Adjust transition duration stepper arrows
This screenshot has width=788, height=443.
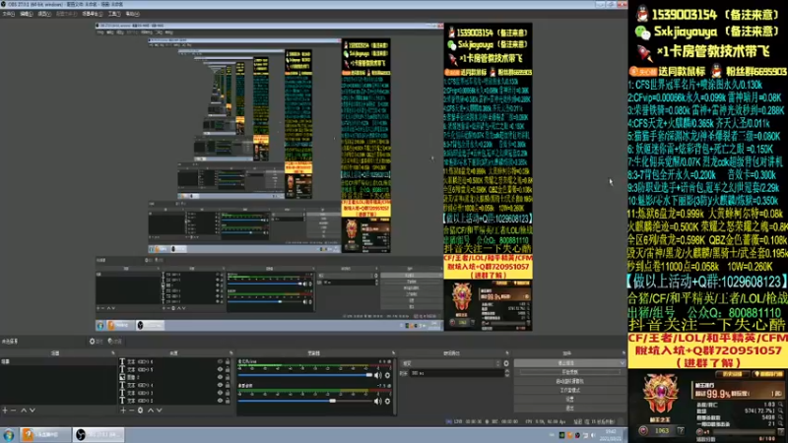tap(506, 373)
